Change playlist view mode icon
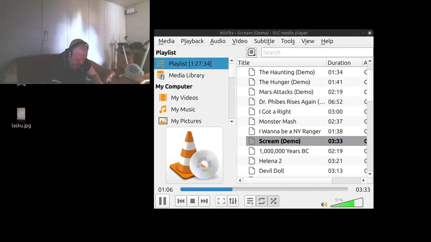This screenshot has height=242, width=431. pyautogui.click(x=252, y=52)
